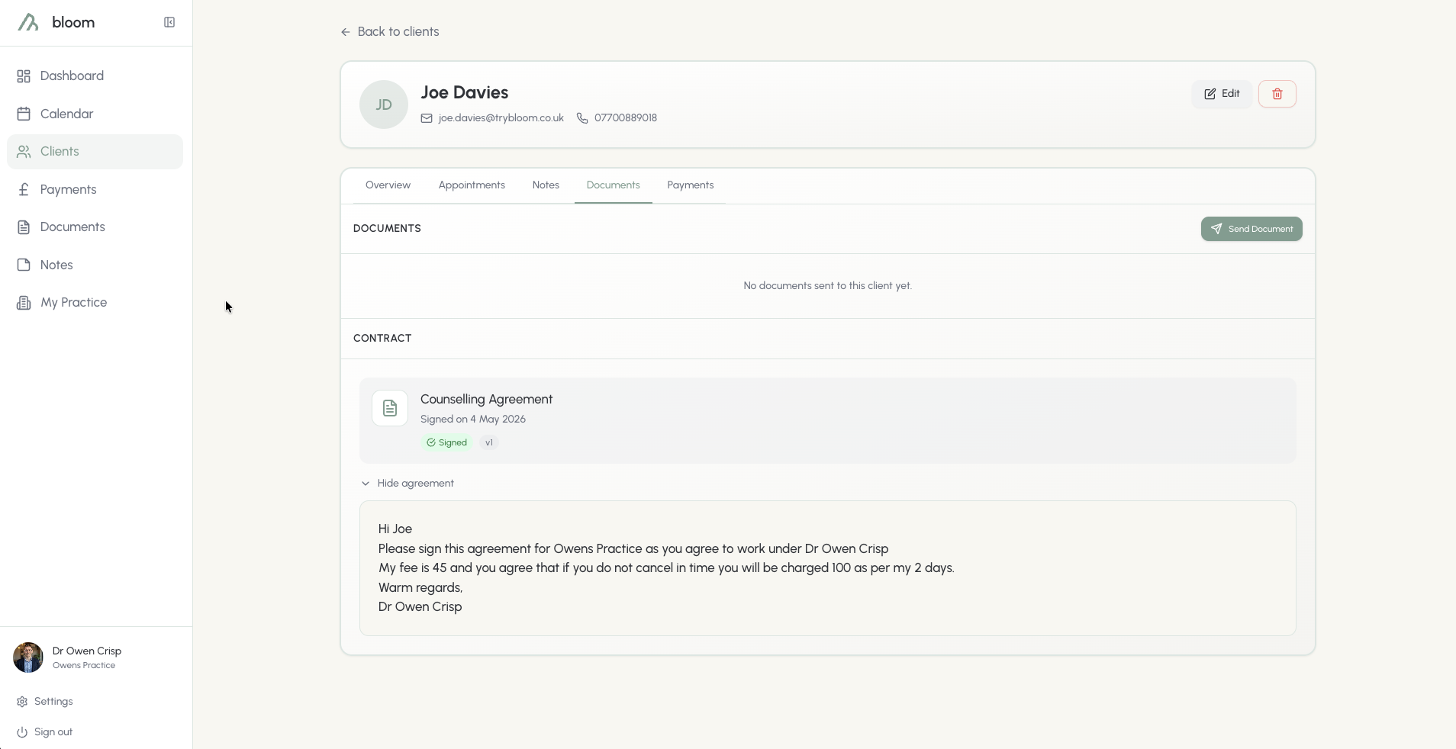The width and height of the screenshot is (1456, 749).
Task: Click the Dashboard grid icon
Action: coord(24,76)
